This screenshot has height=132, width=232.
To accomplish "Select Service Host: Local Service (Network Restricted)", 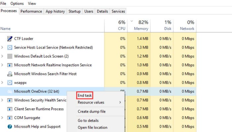I will coord(53,48).
